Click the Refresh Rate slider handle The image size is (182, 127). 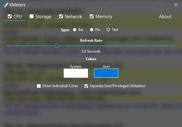(x=57, y=46)
